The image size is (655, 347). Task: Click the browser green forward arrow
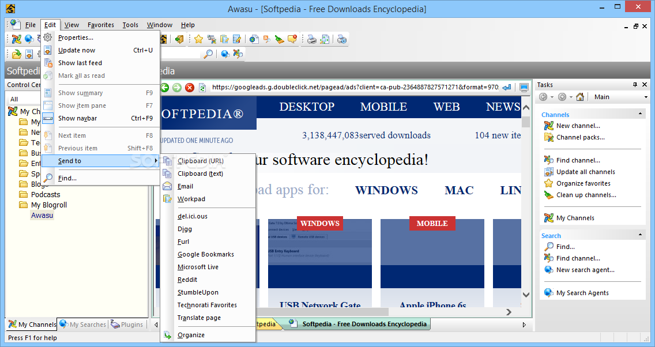point(177,87)
